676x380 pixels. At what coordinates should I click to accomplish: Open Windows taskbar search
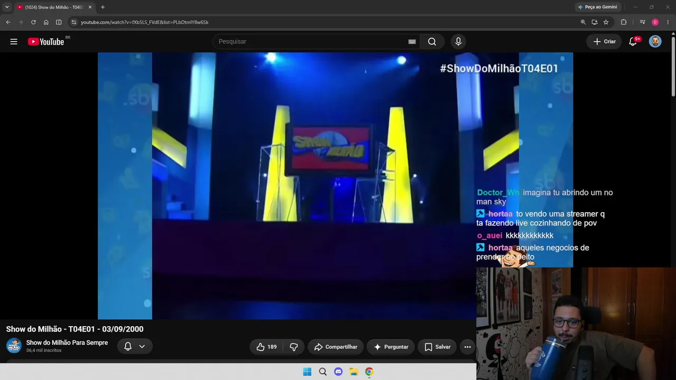pos(323,372)
